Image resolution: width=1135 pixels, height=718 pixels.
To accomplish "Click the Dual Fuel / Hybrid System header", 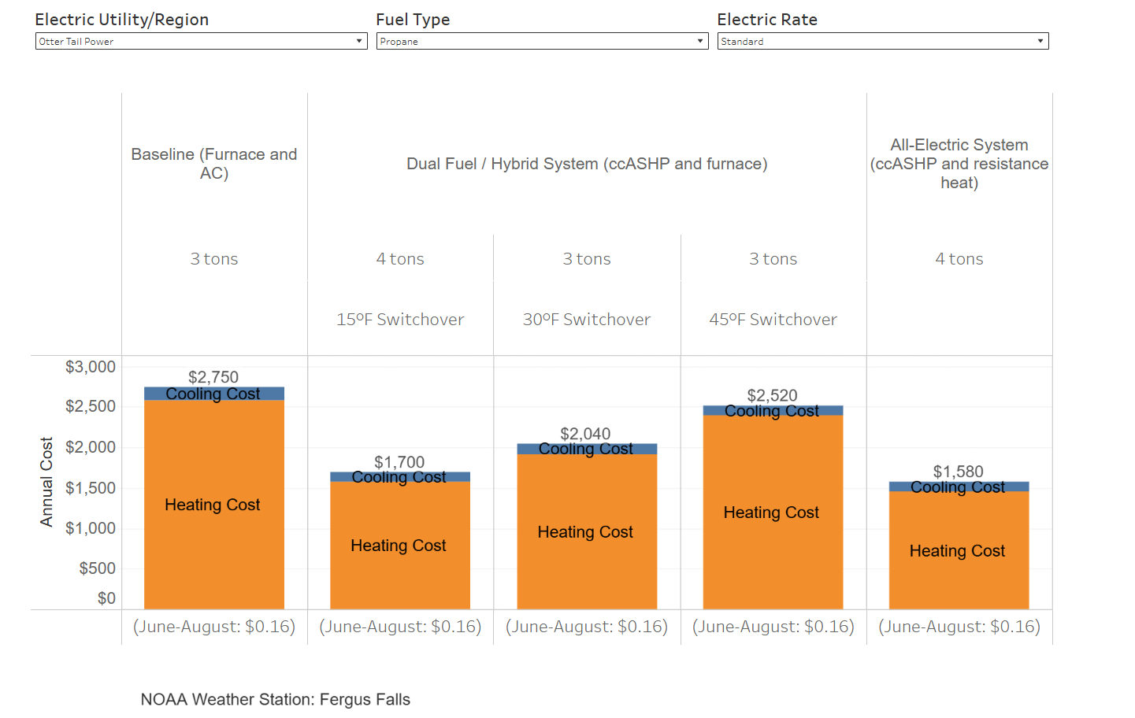I will [586, 164].
